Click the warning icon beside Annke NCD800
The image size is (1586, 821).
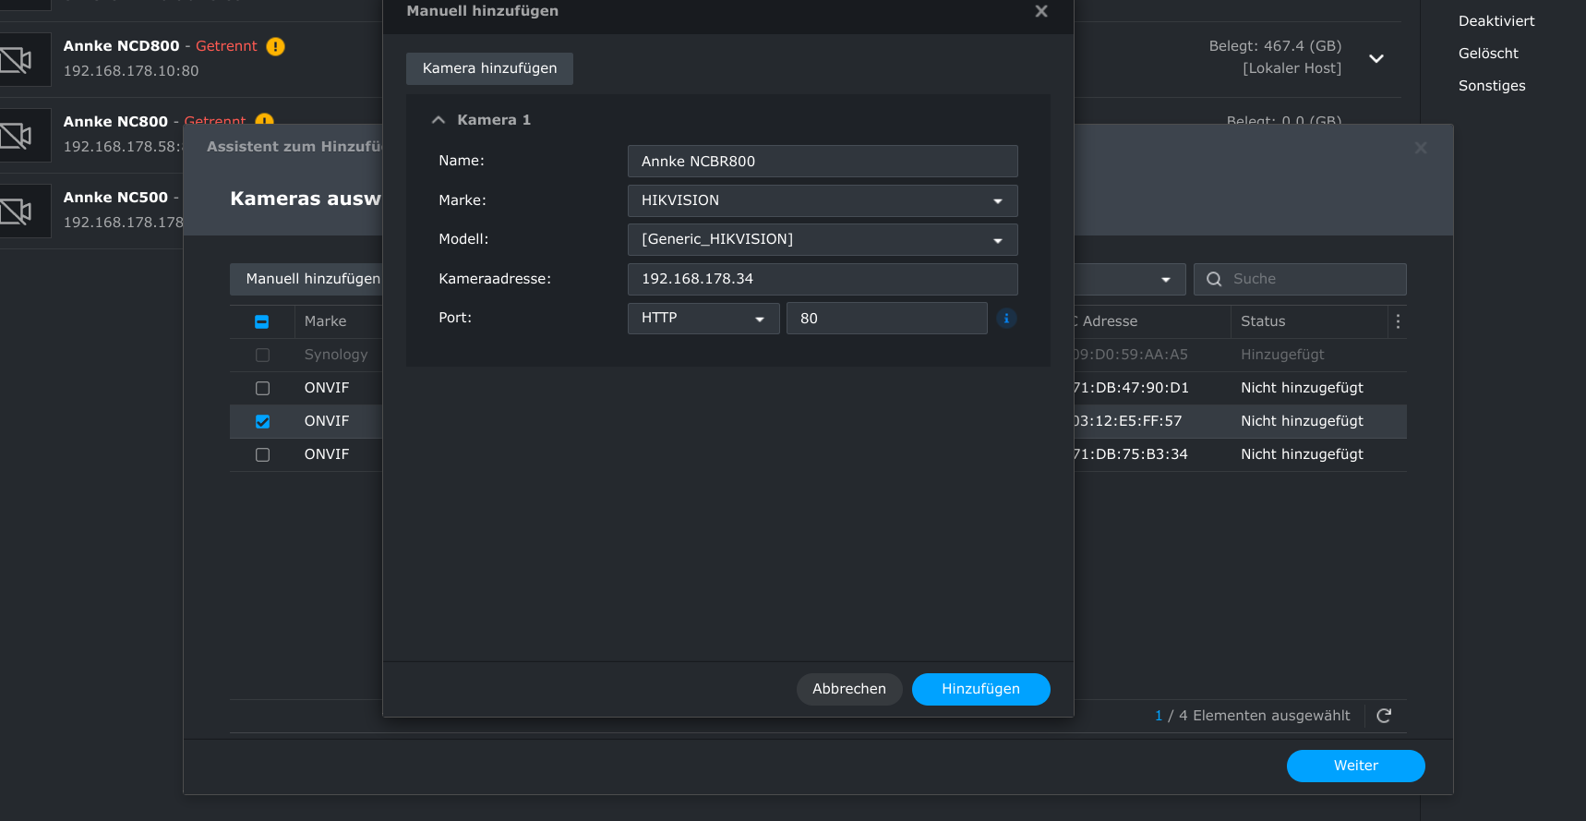275,46
